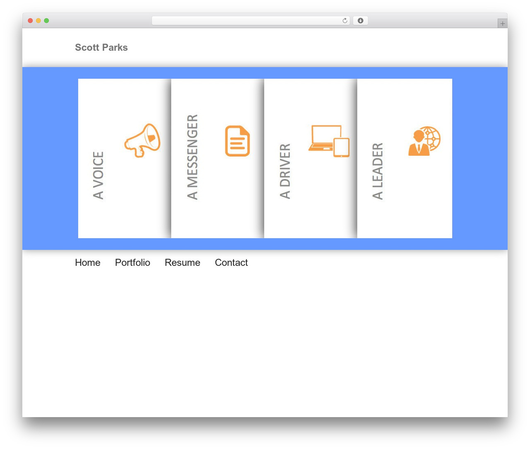This screenshot has width=530, height=449.
Task: Navigate to the Contact page
Action: coord(231,263)
